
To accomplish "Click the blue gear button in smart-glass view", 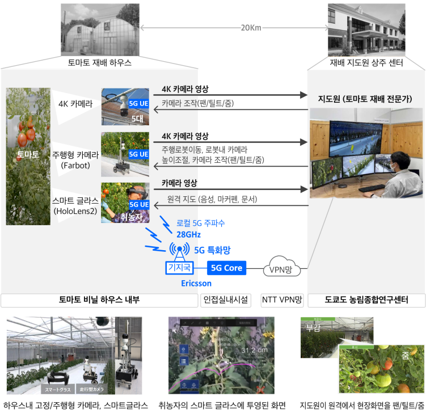I will coord(183,349).
